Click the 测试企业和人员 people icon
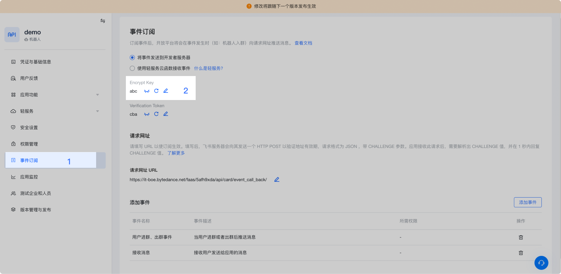561x274 pixels. 13,193
